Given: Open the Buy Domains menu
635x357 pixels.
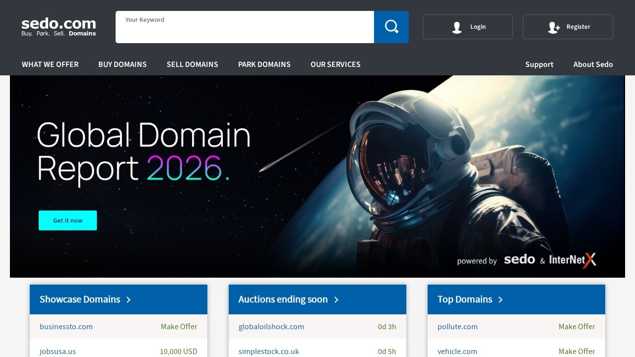Looking at the screenshot, I should point(123,64).
